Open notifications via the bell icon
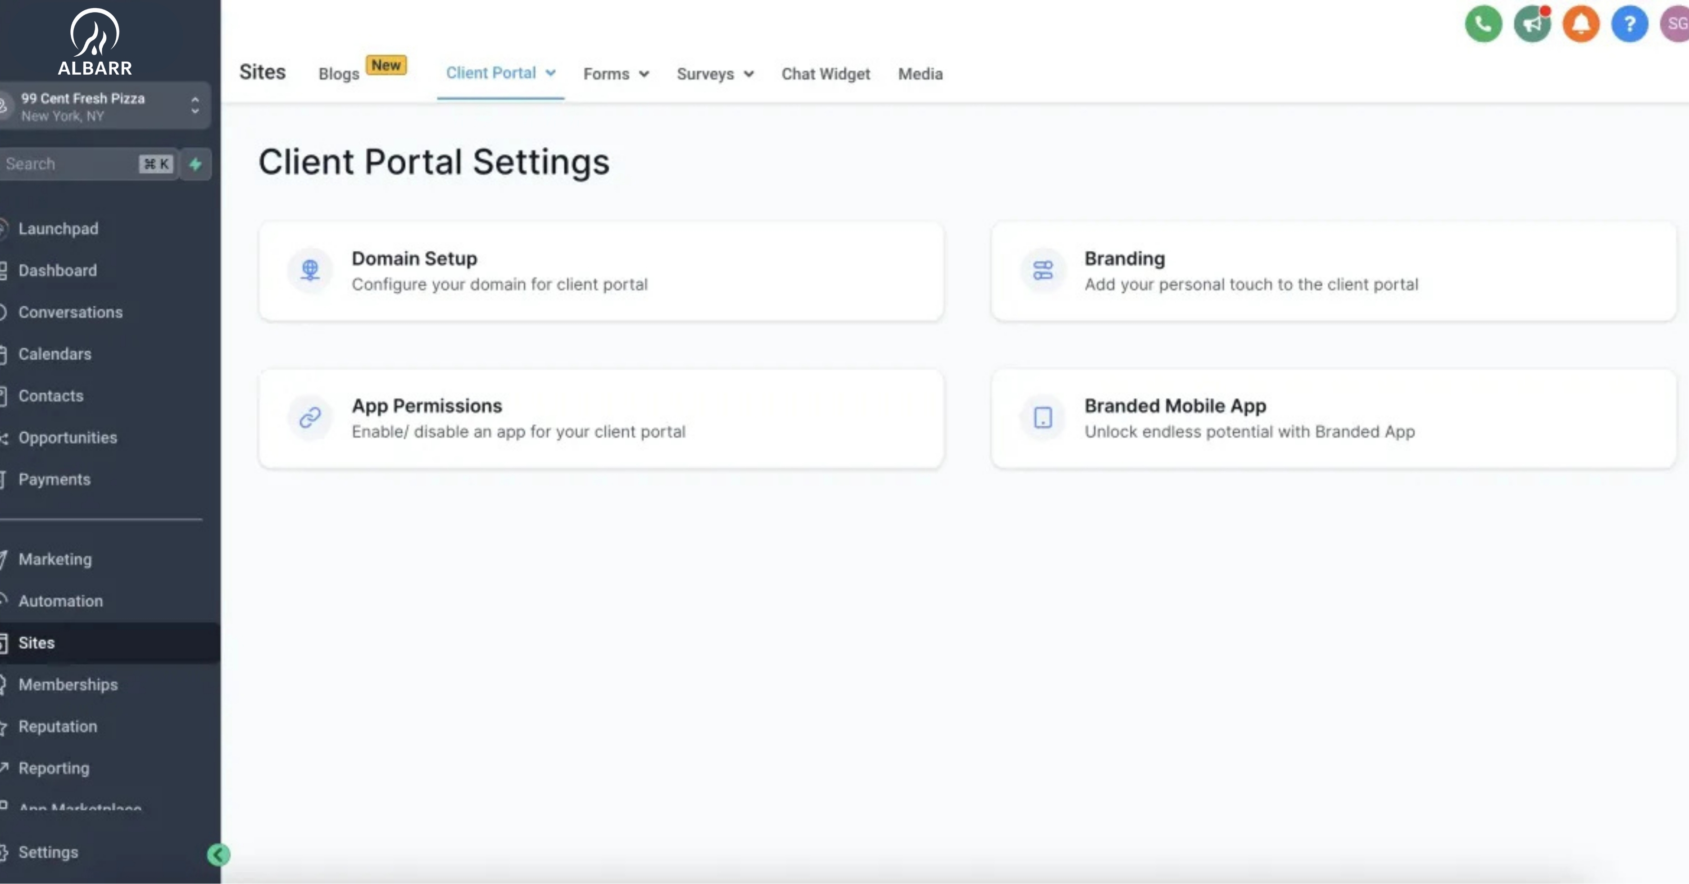The width and height of the screenshot is (1689, 884). pyautogui.click(x=1581, y=23)
